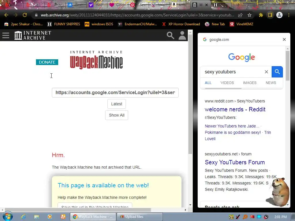This screenshot has height=221, width=295.
Task: Click the DONATE button
Action: pyautogui.click(x=47, y=62)
